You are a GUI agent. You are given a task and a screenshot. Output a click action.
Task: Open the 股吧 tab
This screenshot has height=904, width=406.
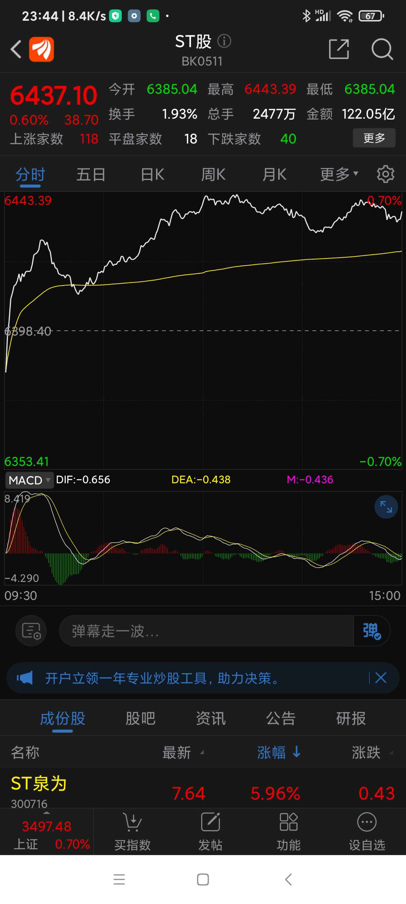click(140, 718)
